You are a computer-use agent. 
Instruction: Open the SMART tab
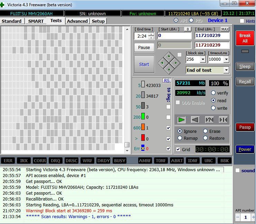point(36,21)
